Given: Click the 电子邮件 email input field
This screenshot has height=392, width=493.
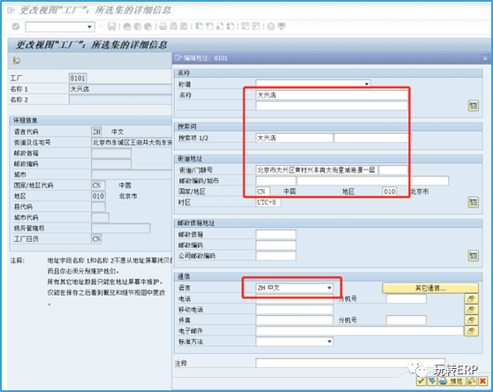Looking at the screenshot, I should [x=360, y=331].
